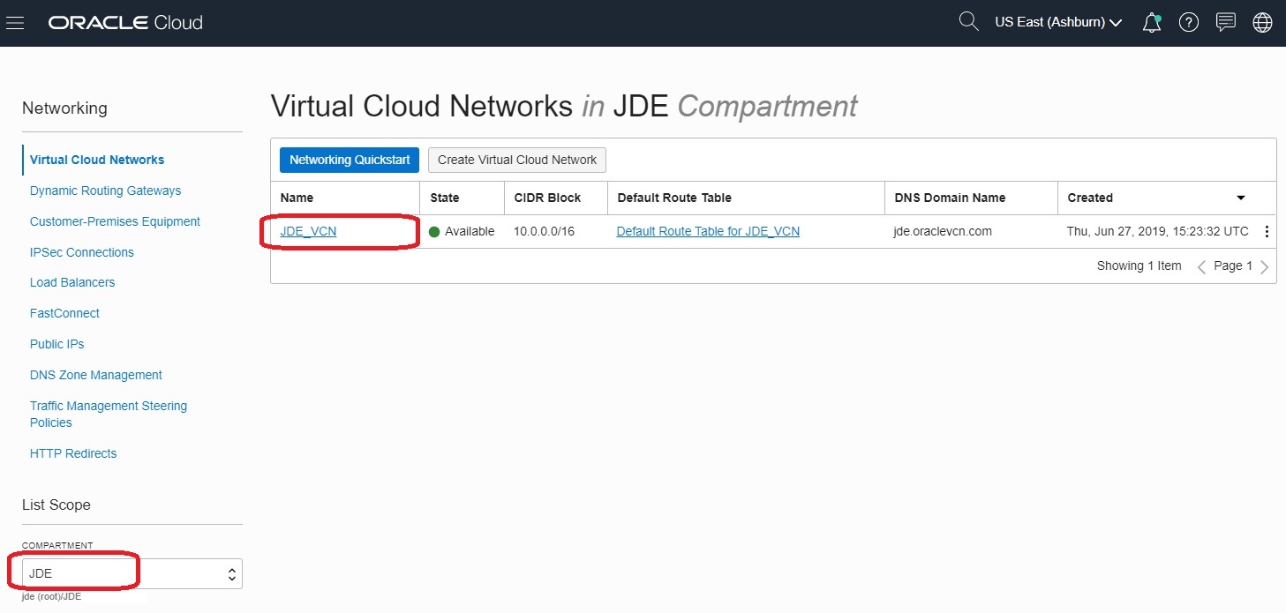Open the globe language menu
1286x613 pixels.
[1262, 23]
